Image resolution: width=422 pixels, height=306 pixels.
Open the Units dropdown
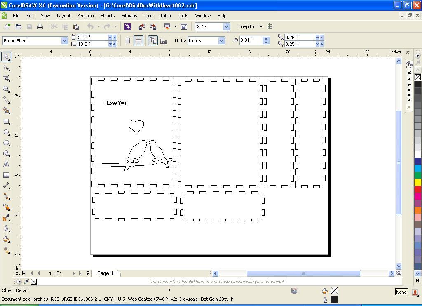221,40
